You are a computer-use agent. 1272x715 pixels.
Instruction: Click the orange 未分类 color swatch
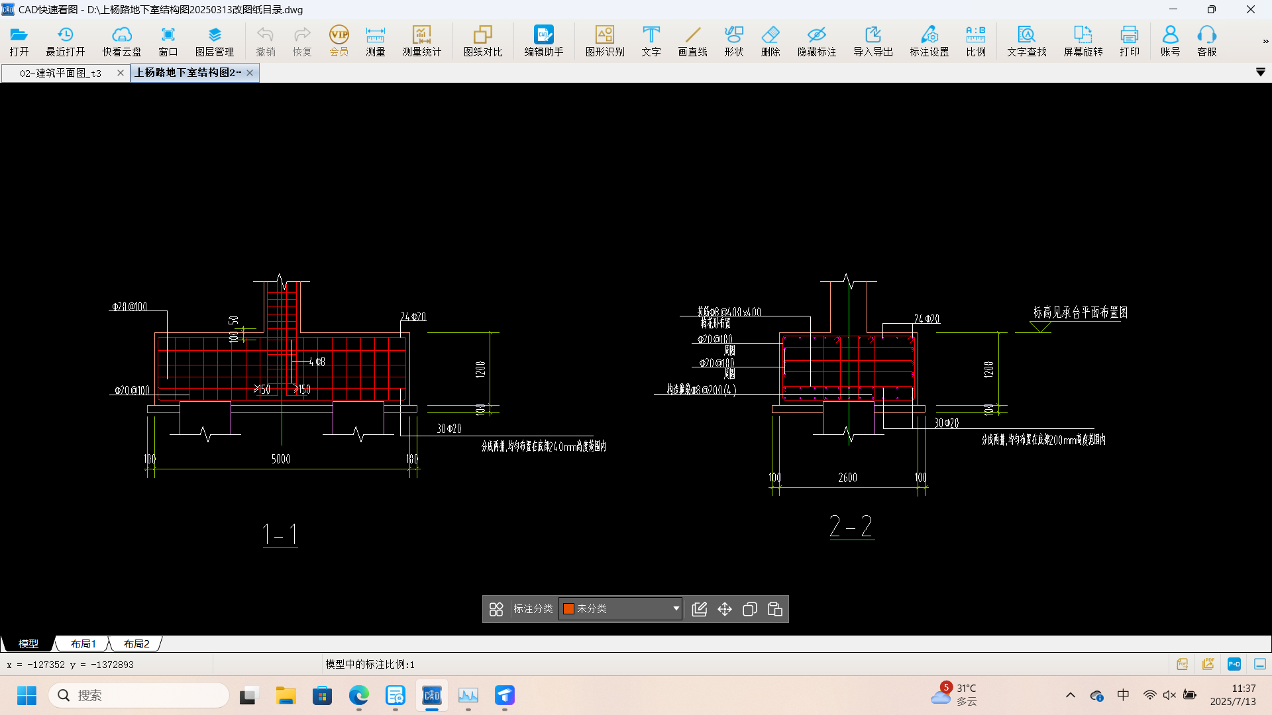pyautogui.click(x=568, y=608)
